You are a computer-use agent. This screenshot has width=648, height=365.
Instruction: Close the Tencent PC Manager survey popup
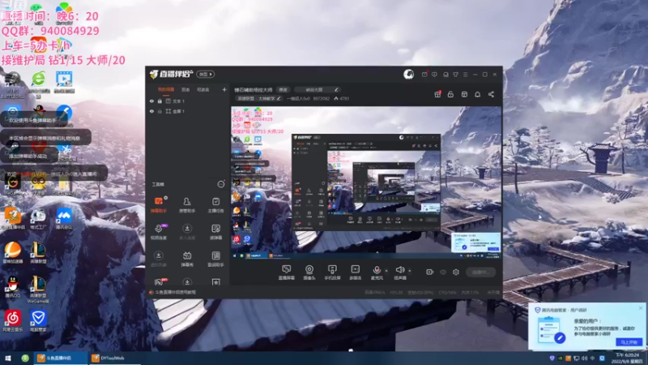tap(641, 308)
